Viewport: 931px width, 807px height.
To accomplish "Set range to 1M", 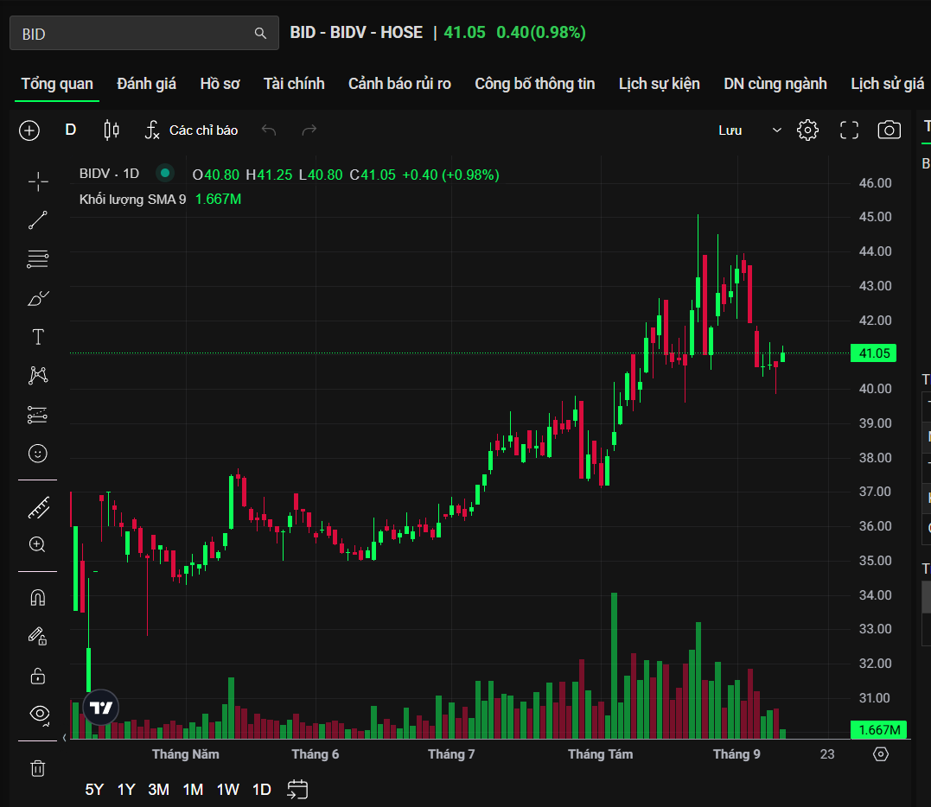I will [193, 790].
